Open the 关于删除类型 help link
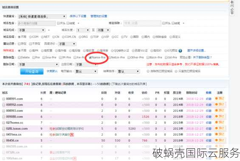The width and height of the screenshot is (240, 161). click(x=202, y=57)
